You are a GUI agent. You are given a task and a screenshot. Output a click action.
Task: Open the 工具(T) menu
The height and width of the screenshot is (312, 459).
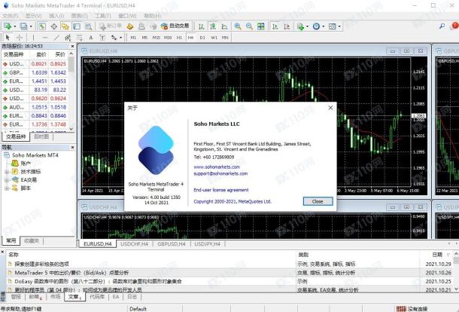point(103,16)
